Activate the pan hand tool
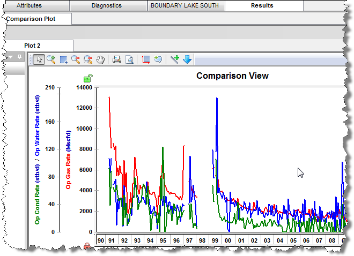The width and height of the screenshot is (354, 256). pyautogui.click(x=100, y=59)
